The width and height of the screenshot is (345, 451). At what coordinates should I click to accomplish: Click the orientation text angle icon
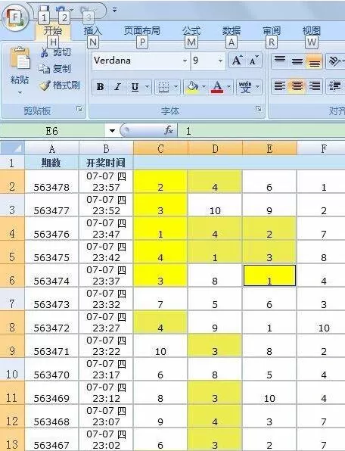(x=334, y=61)
